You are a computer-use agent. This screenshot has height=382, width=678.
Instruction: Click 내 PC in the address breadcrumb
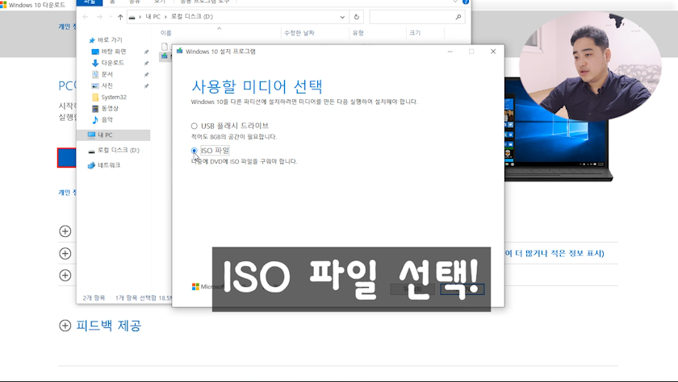click(153, 16)
